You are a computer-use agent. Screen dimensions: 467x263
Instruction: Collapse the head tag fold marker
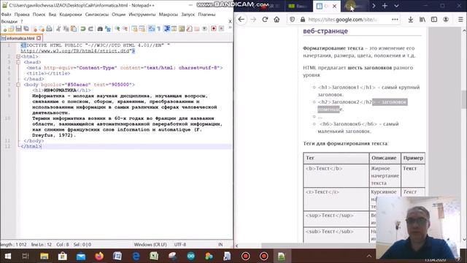[18, 62]
